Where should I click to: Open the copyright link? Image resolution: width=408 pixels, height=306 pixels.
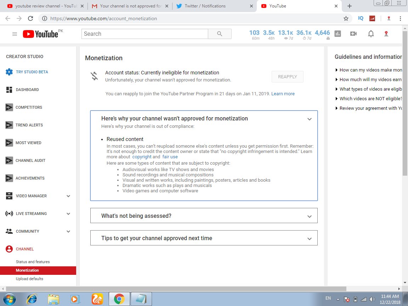(142, 157)
